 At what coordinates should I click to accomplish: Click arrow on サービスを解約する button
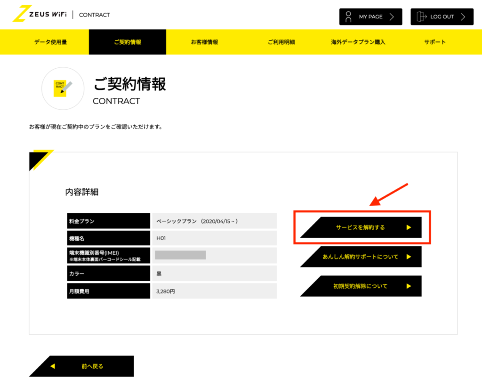[409, 227]
